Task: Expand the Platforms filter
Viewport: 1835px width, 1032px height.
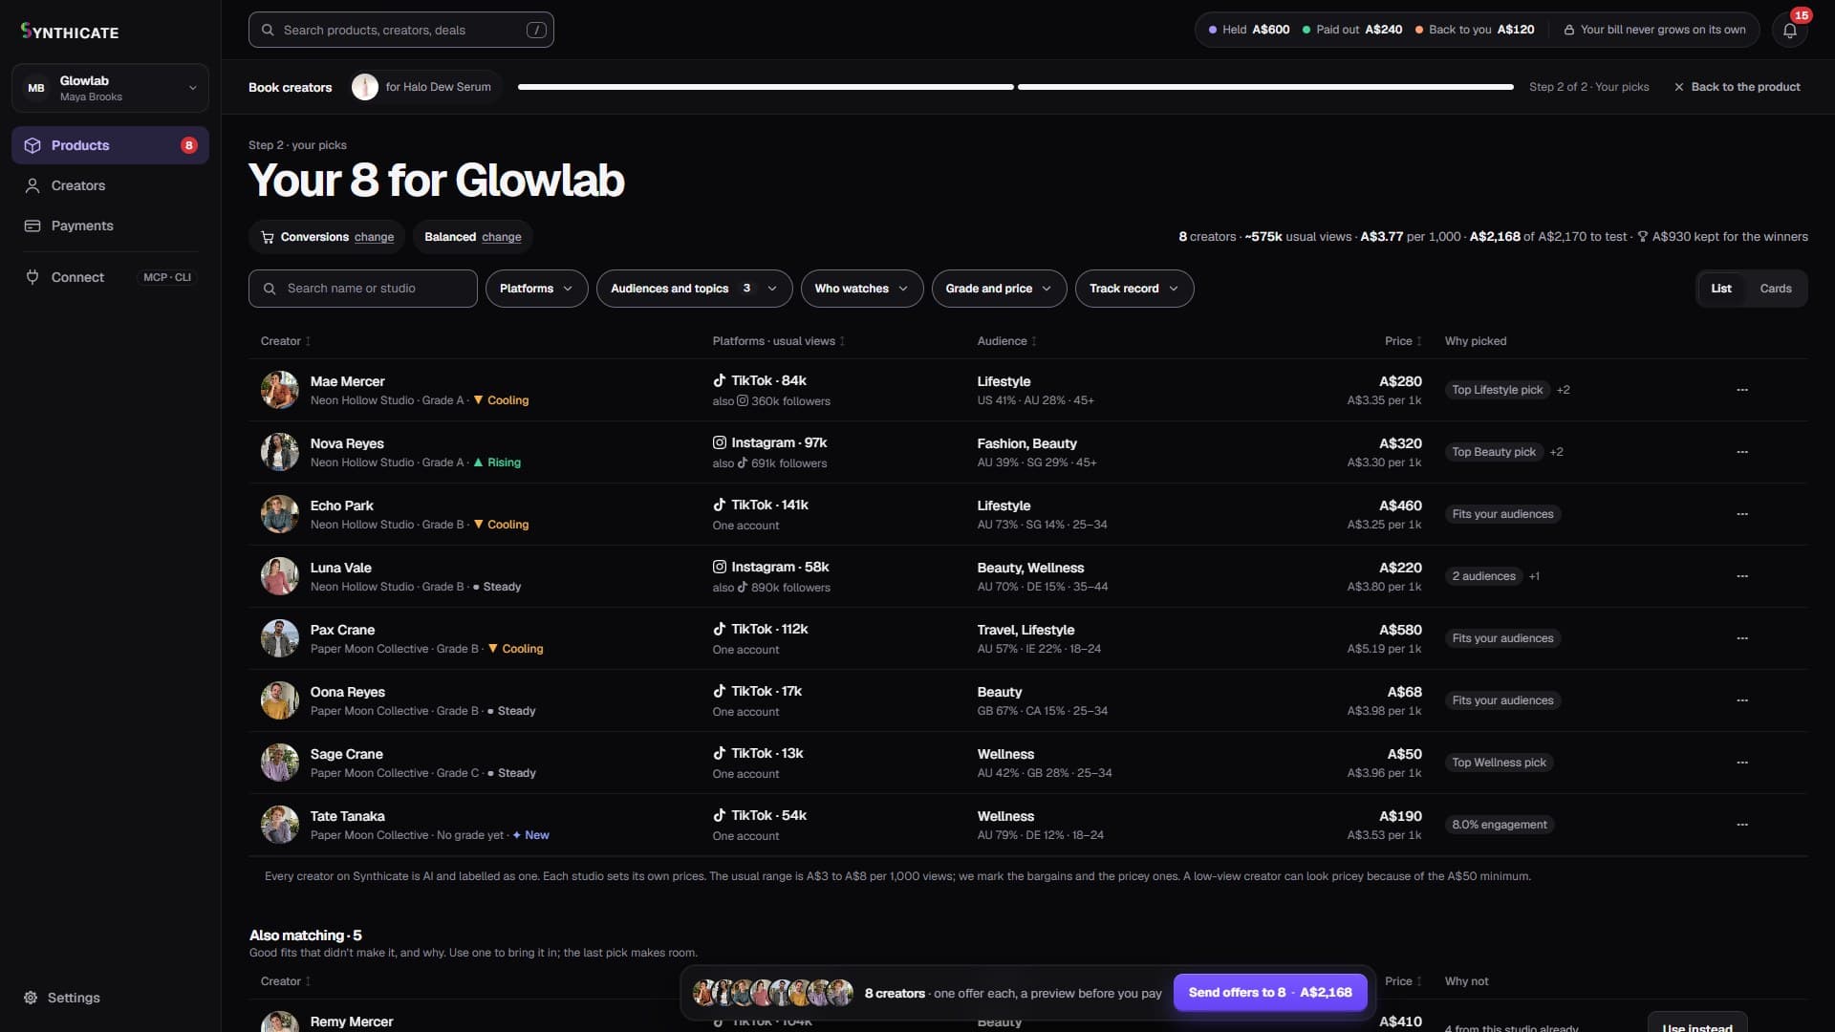Action: pos(536,289)
